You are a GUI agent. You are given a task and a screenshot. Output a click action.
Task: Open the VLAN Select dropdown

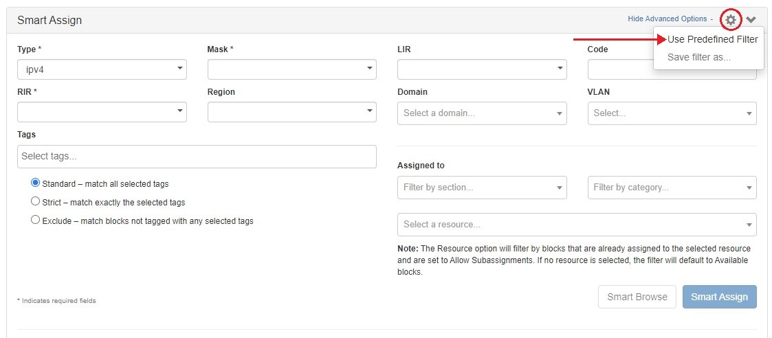pyautogui.click(x=672, y=113)
